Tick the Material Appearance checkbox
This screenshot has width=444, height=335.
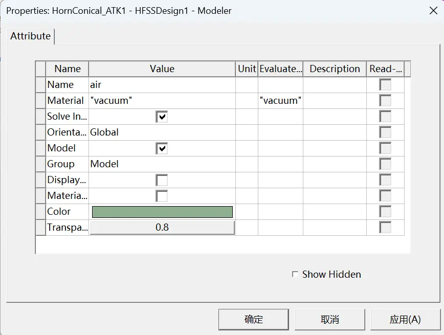point(162,196)
